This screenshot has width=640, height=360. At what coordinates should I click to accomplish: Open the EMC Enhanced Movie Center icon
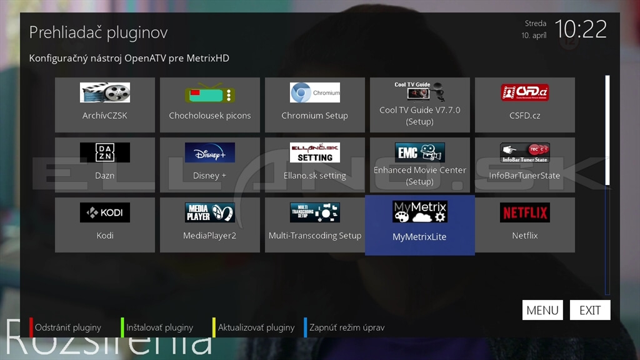pos(419,152)
